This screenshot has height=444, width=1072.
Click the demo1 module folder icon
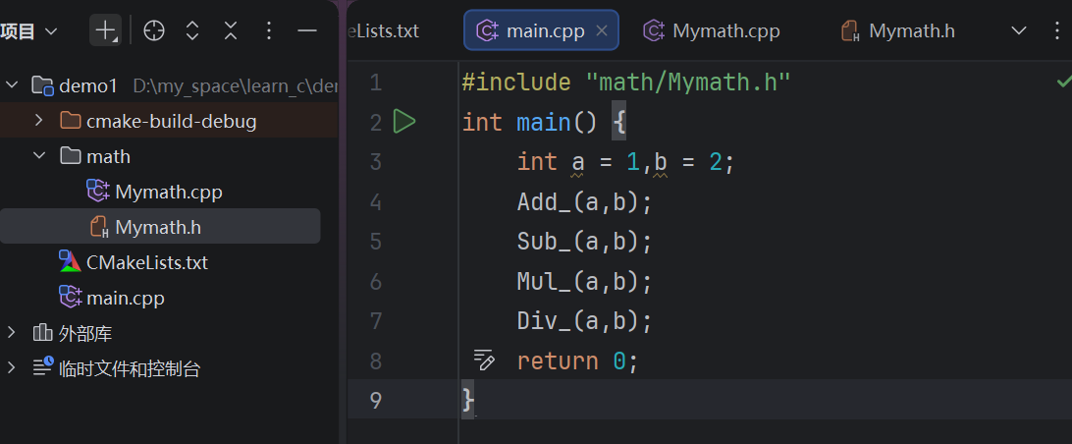coord(43,86)
